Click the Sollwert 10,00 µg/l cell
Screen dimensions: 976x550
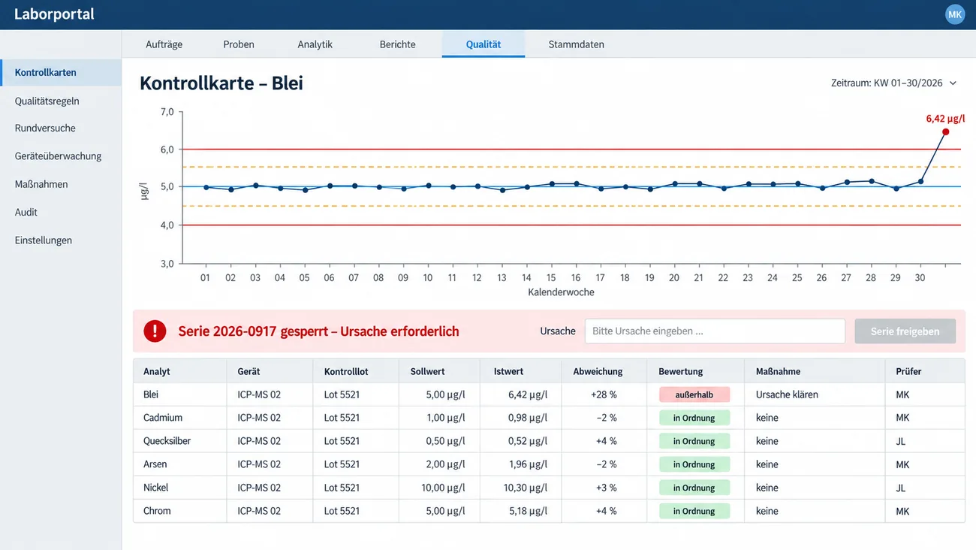[x=440, y=488]
